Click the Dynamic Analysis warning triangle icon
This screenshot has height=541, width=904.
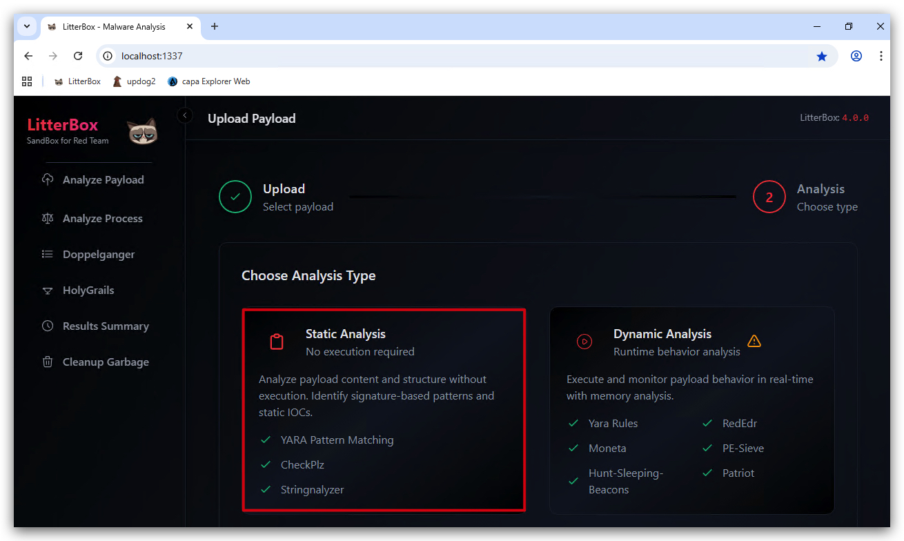754,341
